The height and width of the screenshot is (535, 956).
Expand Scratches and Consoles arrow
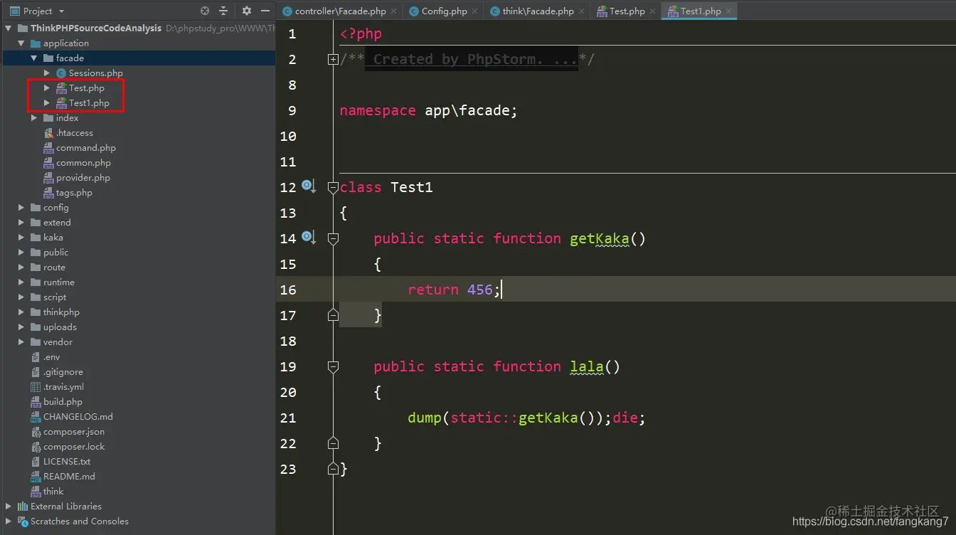pos(9,521)
